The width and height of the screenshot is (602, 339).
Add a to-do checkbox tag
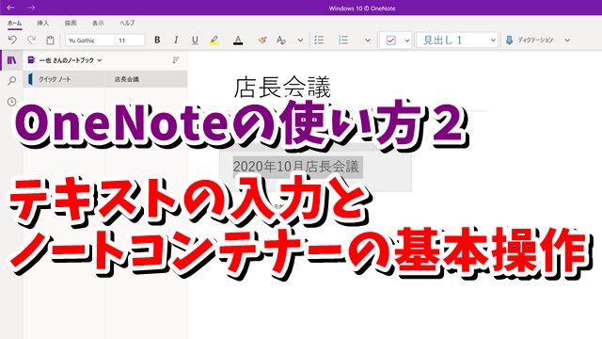391,40
